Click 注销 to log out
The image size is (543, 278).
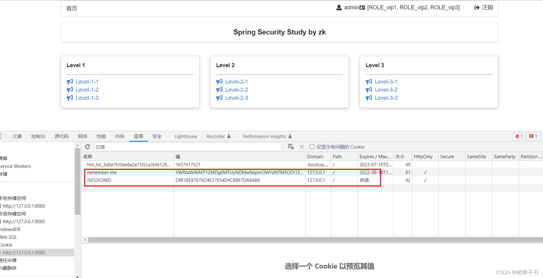point(487,7)
